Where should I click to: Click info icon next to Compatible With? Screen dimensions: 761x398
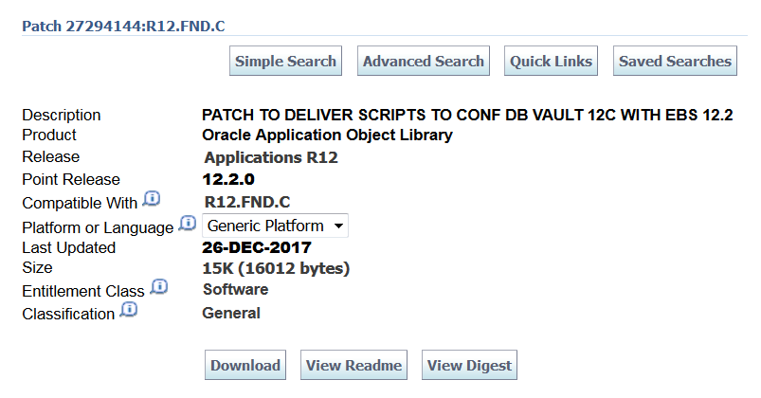[x=152, y=200]
